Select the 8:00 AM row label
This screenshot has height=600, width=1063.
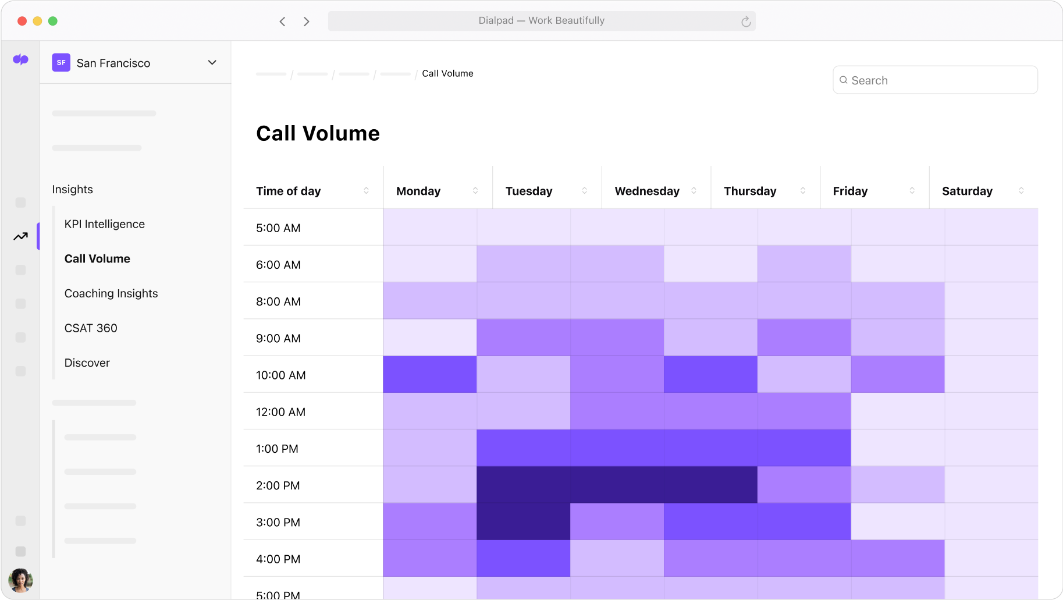[278, 301]
